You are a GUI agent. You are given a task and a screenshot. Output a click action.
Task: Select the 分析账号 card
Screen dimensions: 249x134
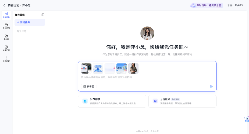pos(182,101)
